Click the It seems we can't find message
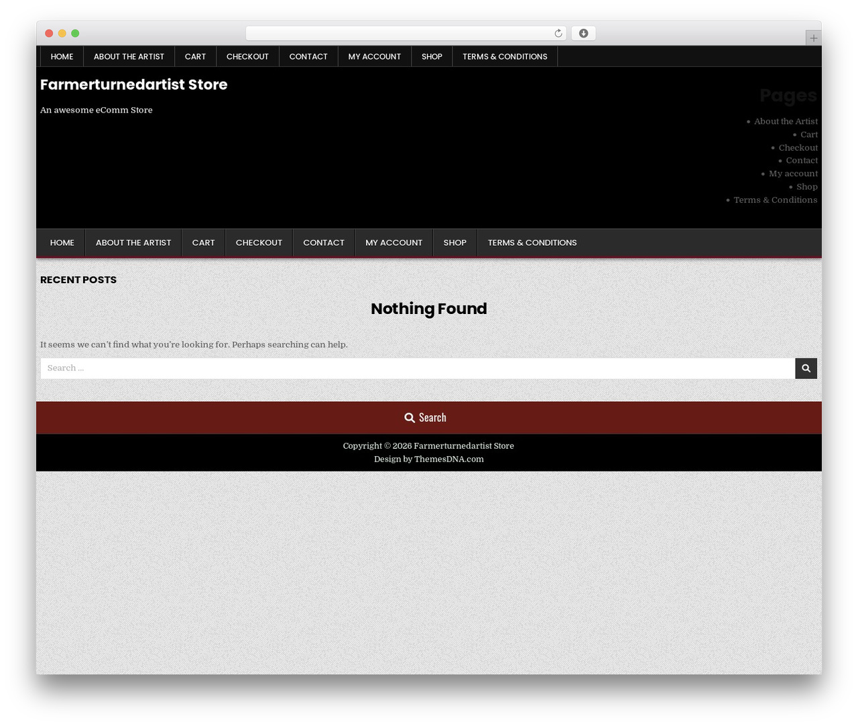This screenshot has width=858, height=726. tap(194, 344)
